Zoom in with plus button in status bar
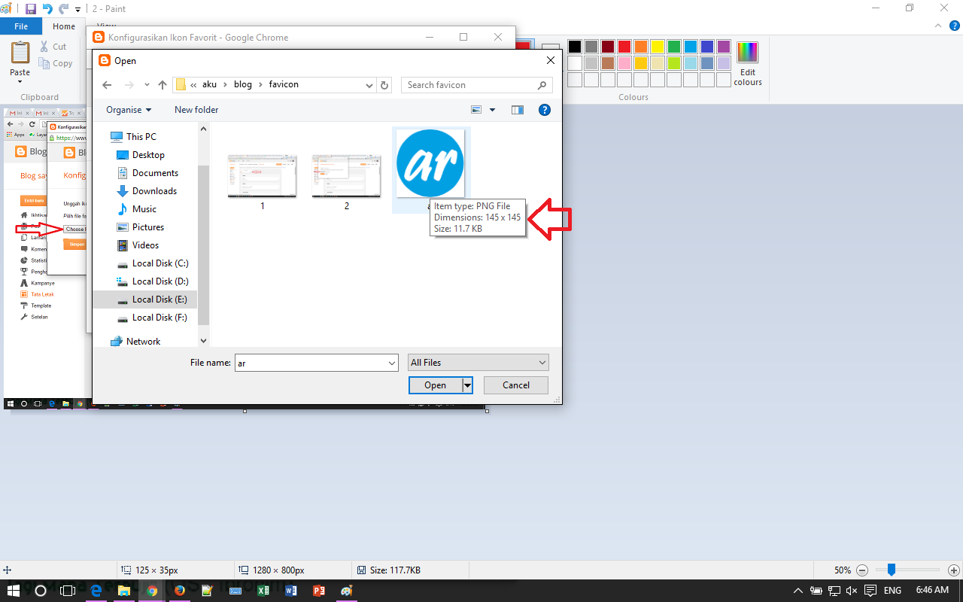Image resolution: width=963 pixels, height=602 pixels. (954, 570)
